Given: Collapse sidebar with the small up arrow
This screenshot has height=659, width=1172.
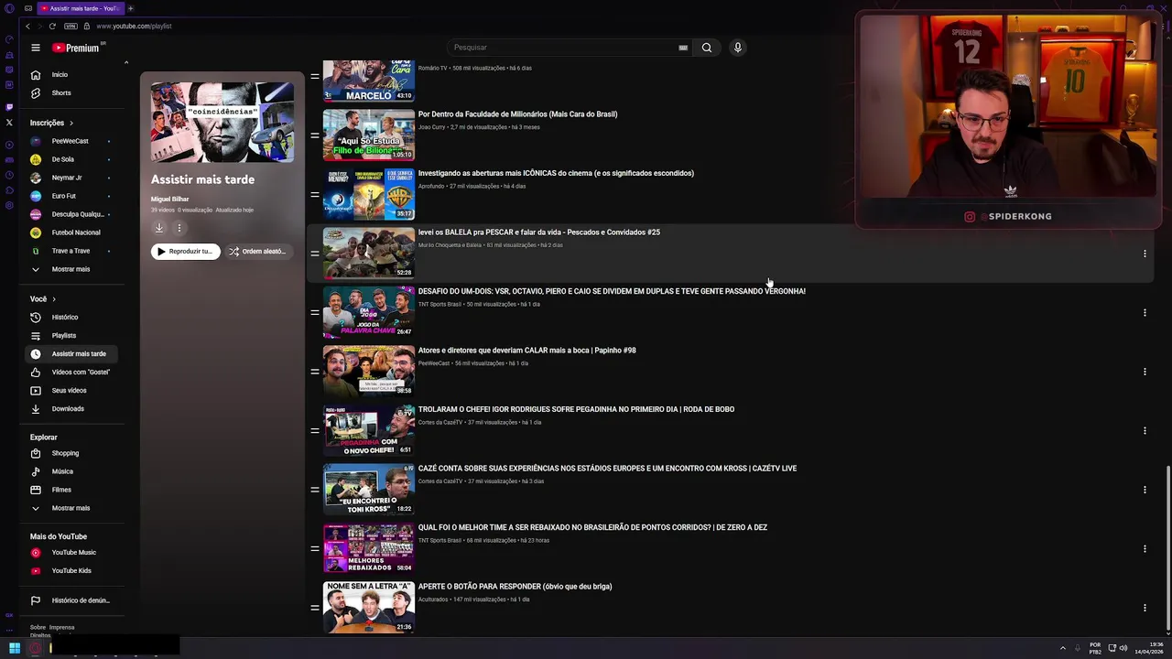Looking at the screenshot, I should click(126, 63).
